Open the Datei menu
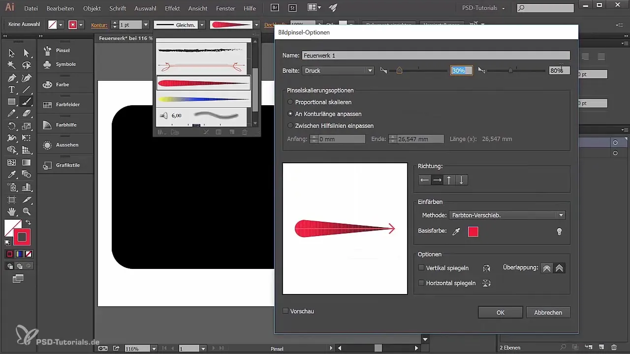630x354 pixels. tap(31, 8)
